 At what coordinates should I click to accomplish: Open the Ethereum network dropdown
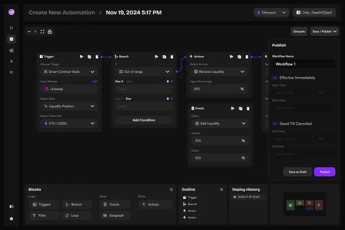271,13
